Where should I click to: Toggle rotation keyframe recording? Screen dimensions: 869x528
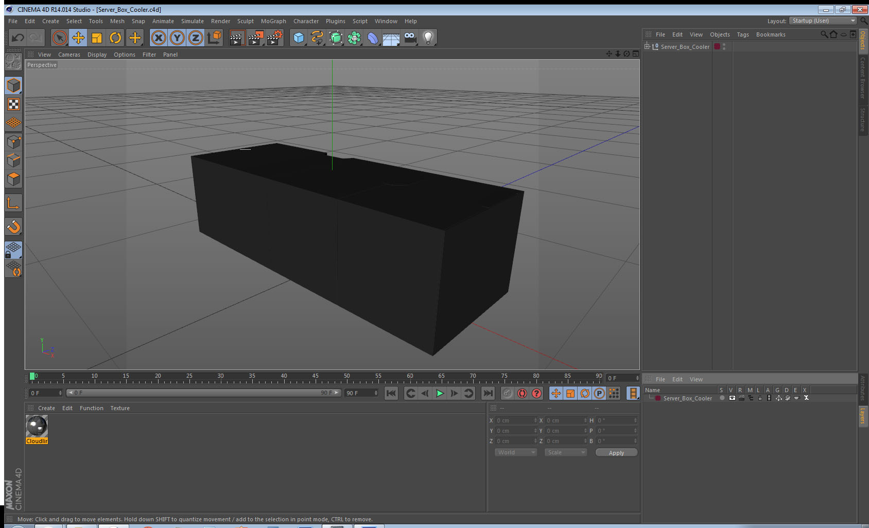pyautogui.click(x=585, y=393)
